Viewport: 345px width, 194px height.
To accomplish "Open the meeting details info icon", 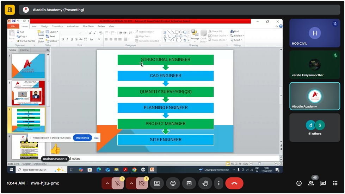I will point(299,183).
